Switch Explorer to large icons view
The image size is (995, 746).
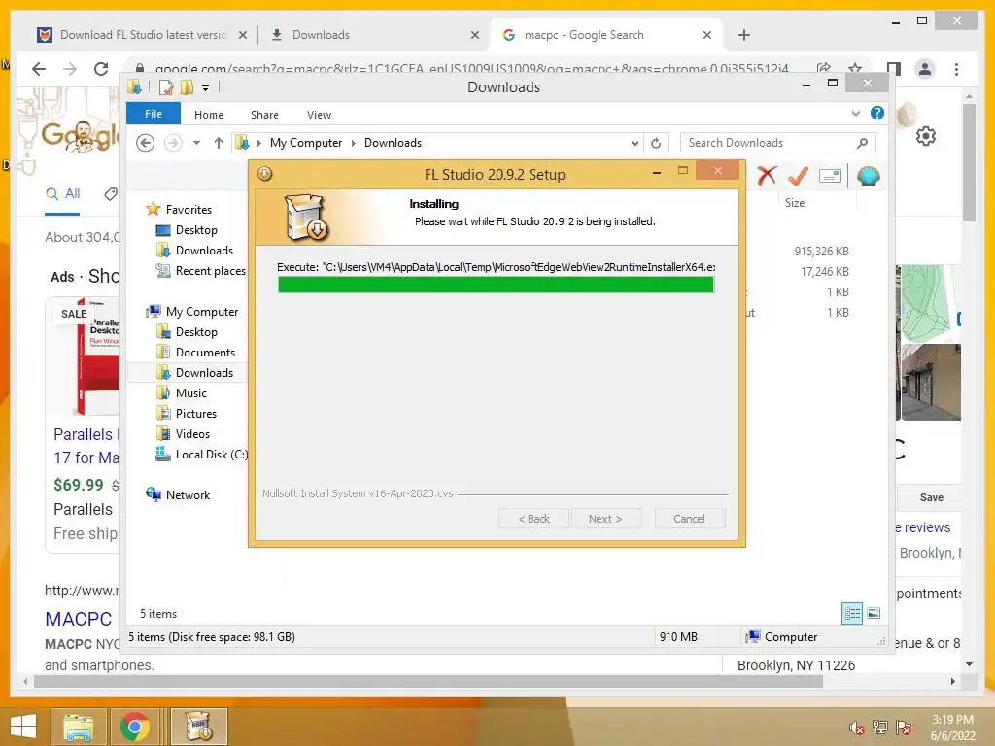874,613
